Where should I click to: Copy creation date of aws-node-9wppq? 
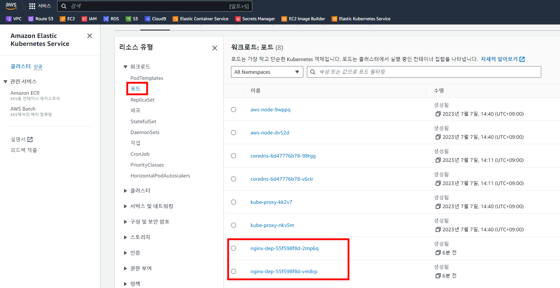(438, 114)
